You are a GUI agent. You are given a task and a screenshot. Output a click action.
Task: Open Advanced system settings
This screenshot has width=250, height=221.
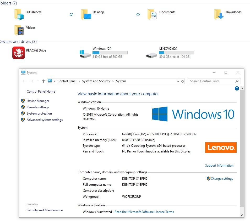[x=45, y=120]
